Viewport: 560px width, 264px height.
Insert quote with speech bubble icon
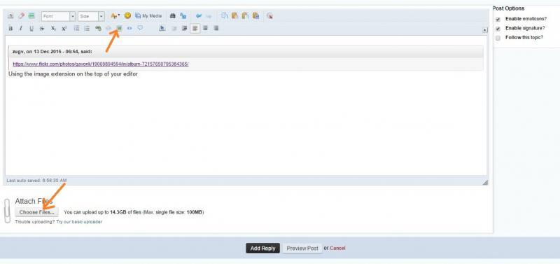(x=140, y=28)
